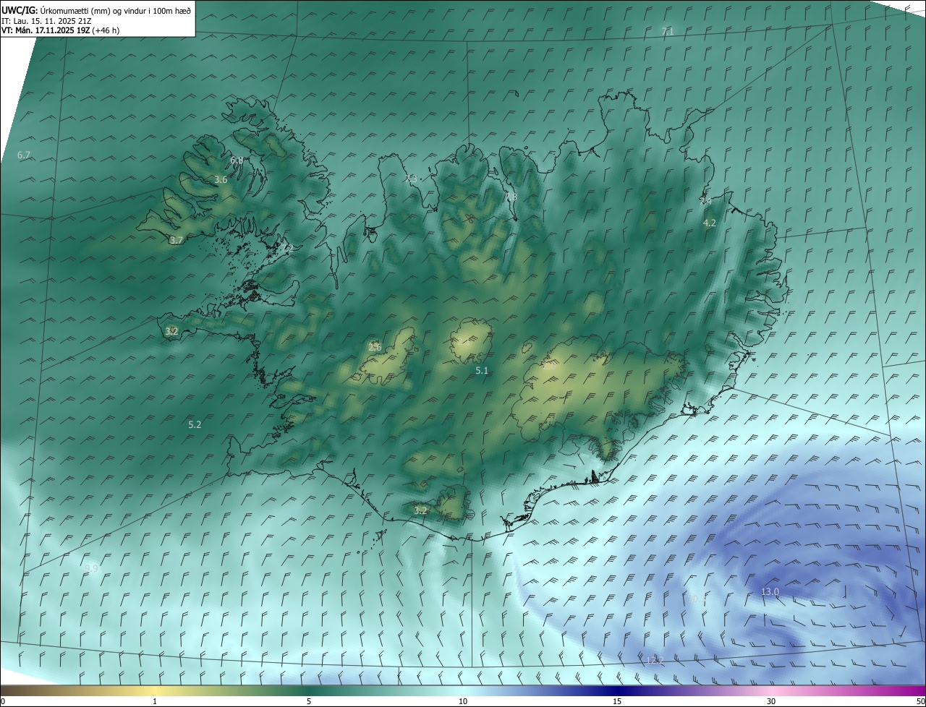Click the colour scale tick label 15
Image resolution: width=926 pixels, height=707 pixels.
pyautogui.click(x=617, y=701)
